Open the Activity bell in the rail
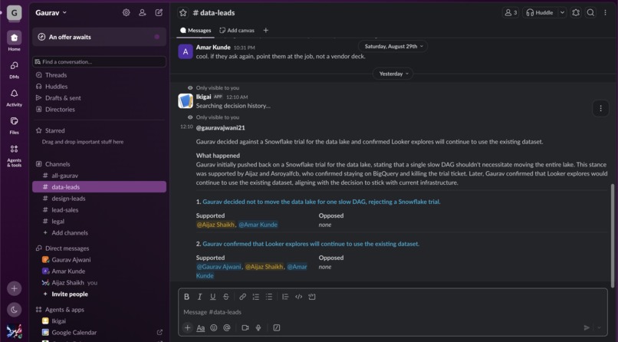618x342 pixels. coord(14,97)
